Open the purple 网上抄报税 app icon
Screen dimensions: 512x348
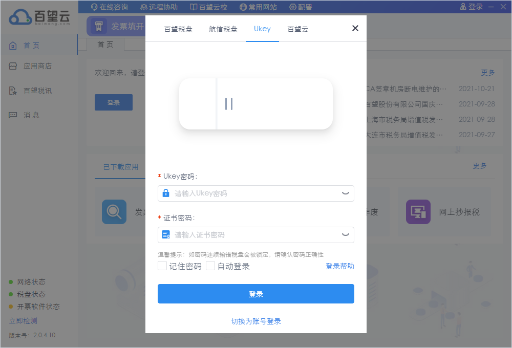coord(418,212)
